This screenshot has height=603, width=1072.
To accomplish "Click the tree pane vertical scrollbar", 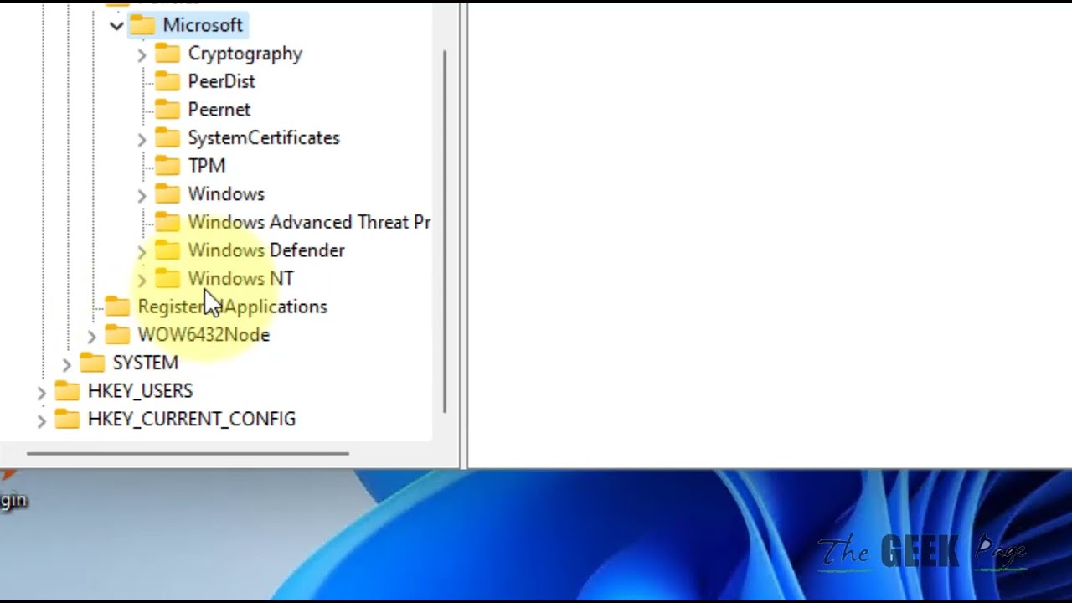I will [x=444, y=230].
